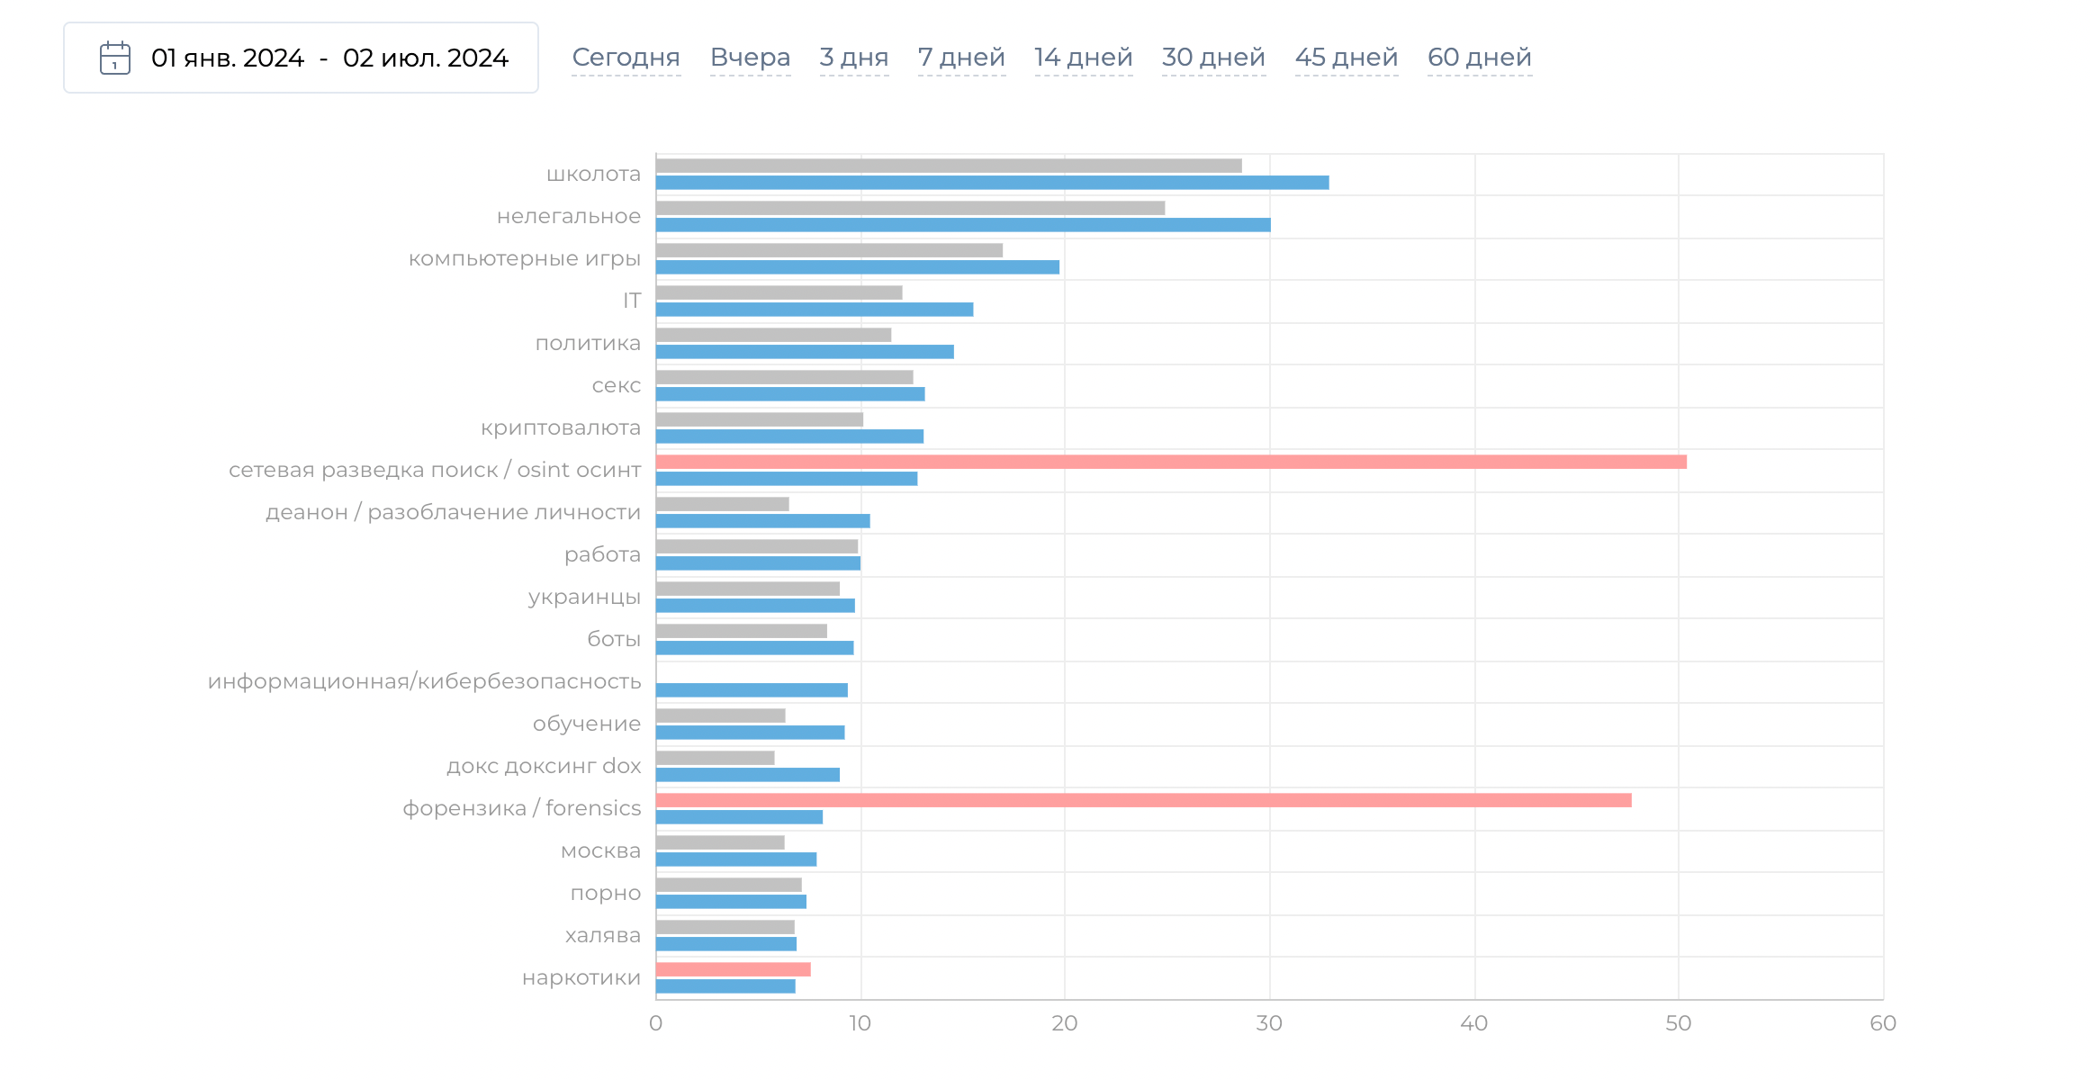
Task: Click the blue bar for школота
Action: [992, 183]
